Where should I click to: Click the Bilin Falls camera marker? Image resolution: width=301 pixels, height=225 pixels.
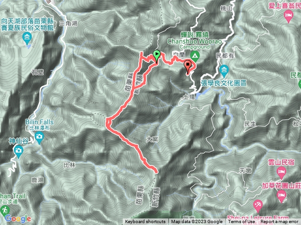pos(40,138)
